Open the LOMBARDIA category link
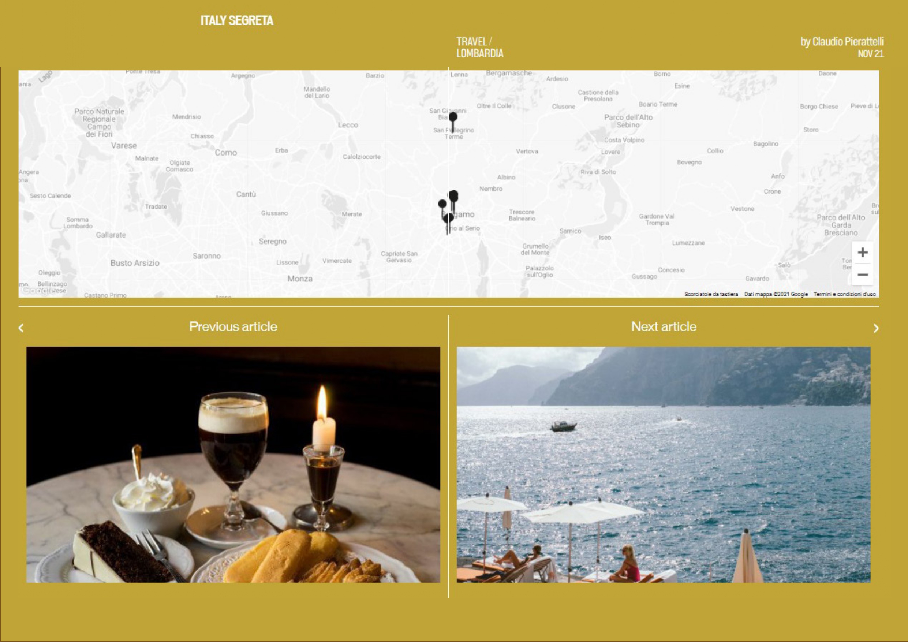908x642 pixels. click(480, 53)
